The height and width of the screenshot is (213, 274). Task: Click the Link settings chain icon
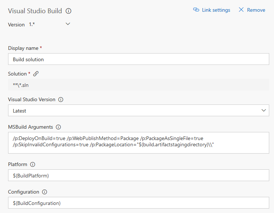coord(196,10)
